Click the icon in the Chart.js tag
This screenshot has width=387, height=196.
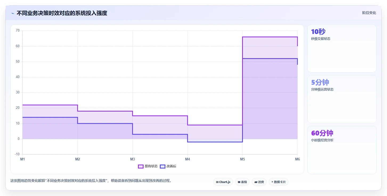click(x=217, y=182)
